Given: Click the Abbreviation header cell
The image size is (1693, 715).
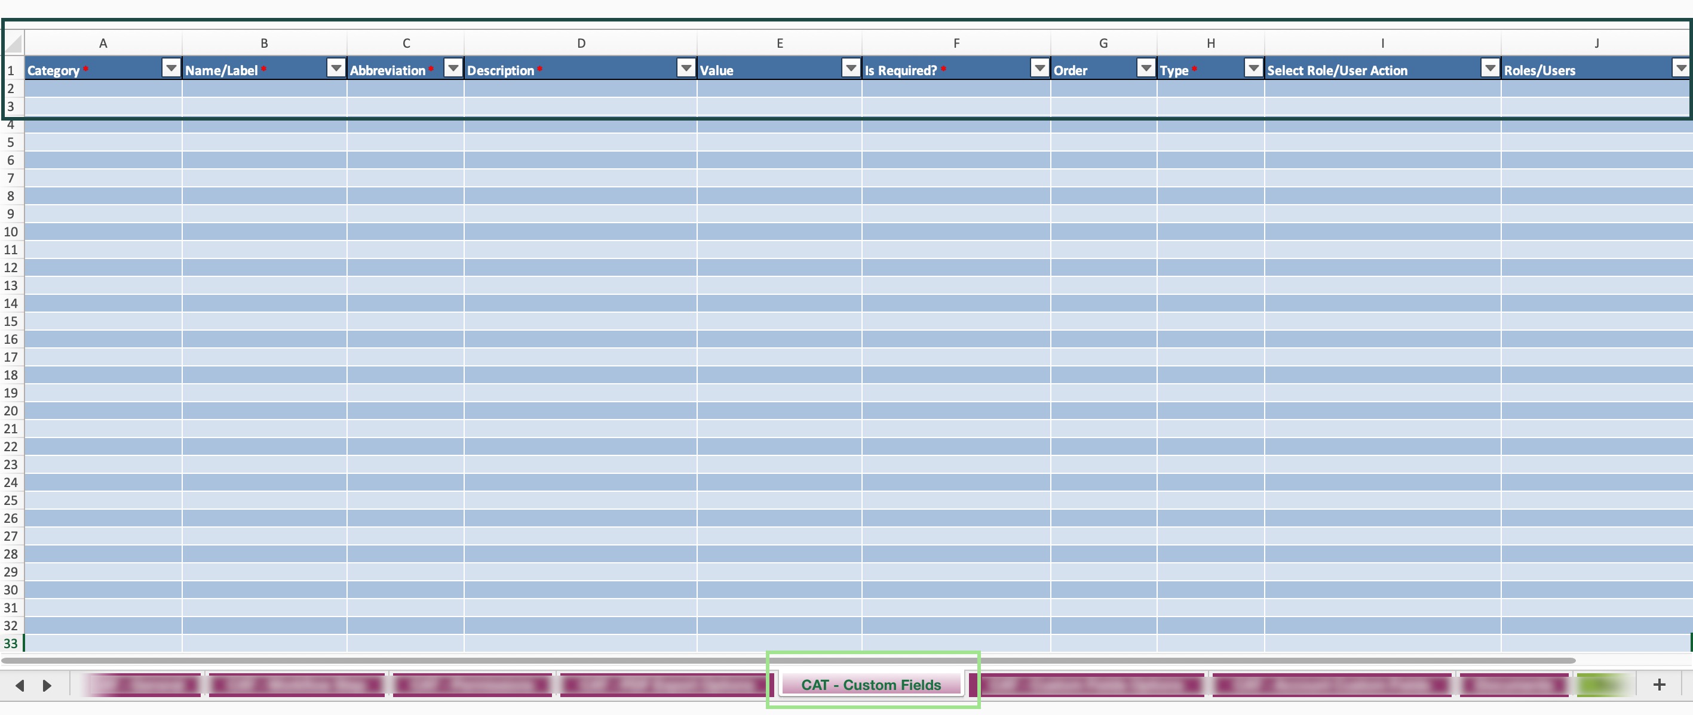Looking at the screenshot, I should 406,69.
